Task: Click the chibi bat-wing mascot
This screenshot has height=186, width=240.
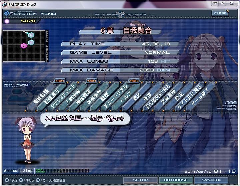Action: pos(27,140)
